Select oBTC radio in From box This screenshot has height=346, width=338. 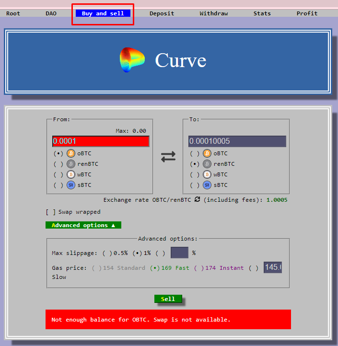click(x=58, y=153)
